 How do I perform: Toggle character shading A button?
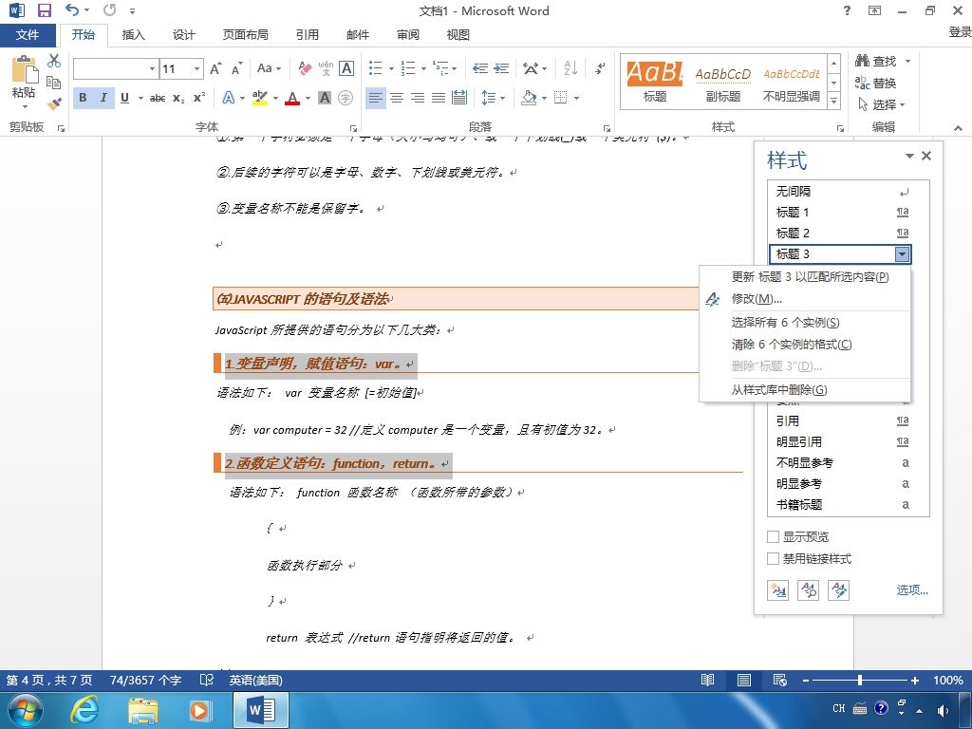click(x=325, y=98)
